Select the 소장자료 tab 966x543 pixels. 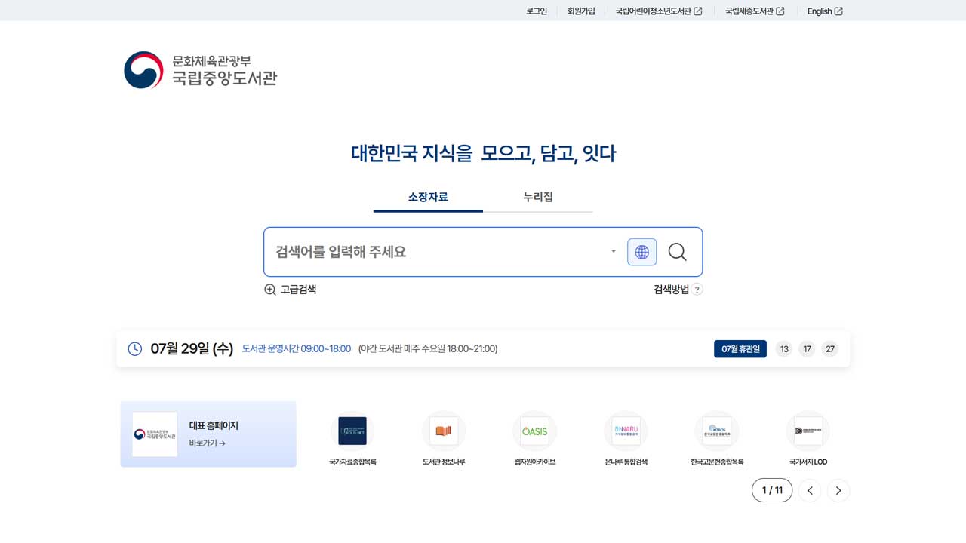(428, 197)
